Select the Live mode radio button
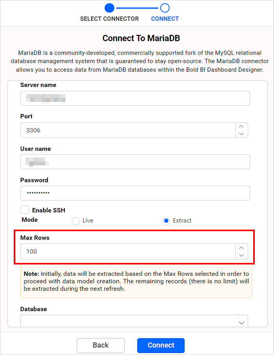The height and width of the screenshot is (355, 274). 76,221
